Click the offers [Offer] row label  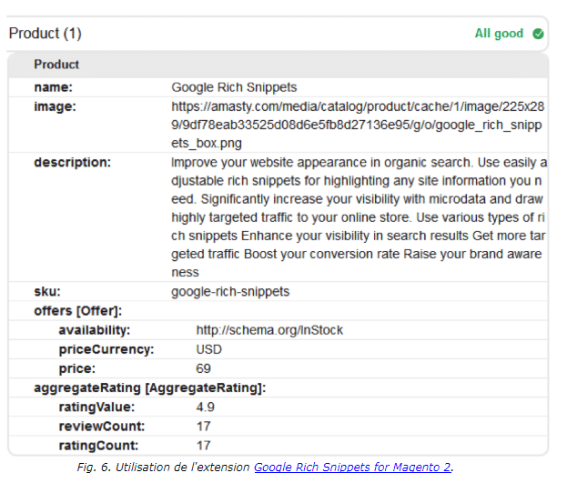78,311
